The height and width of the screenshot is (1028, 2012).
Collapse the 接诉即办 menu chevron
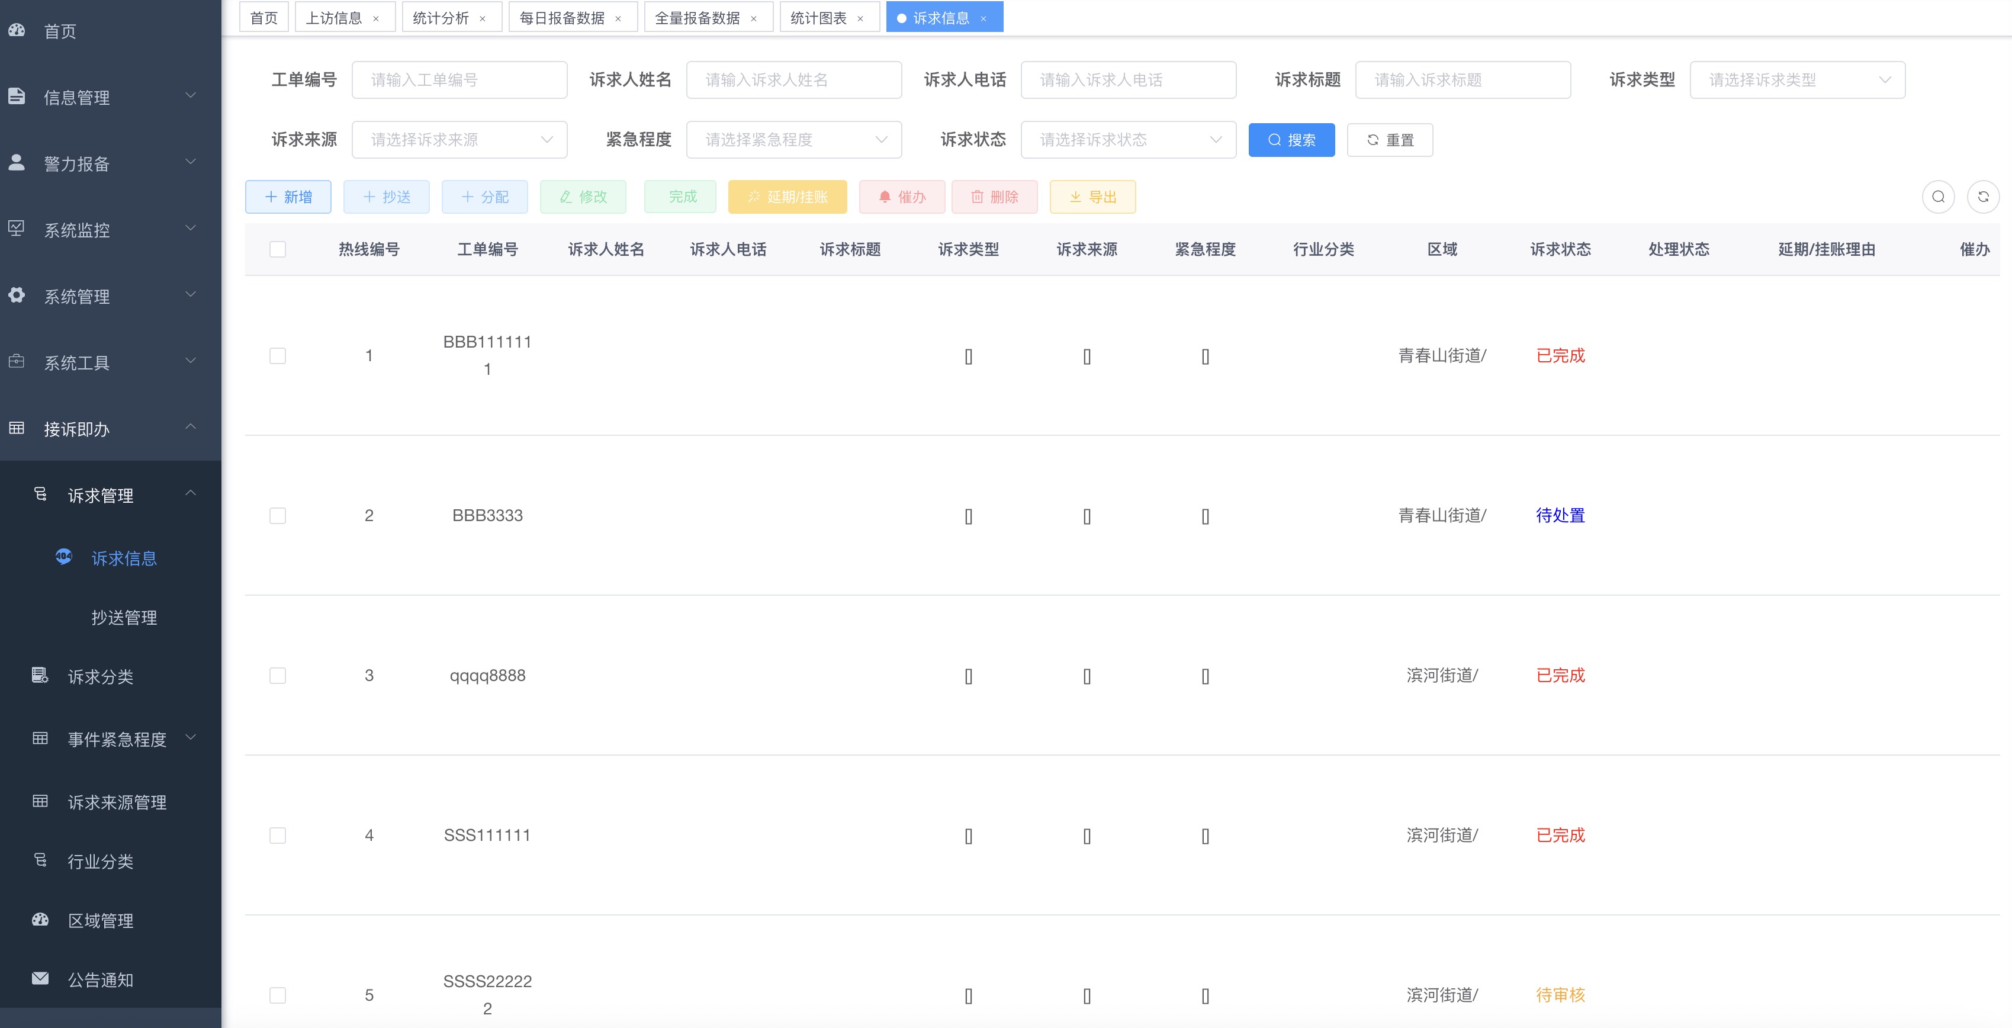coord(191,426)
